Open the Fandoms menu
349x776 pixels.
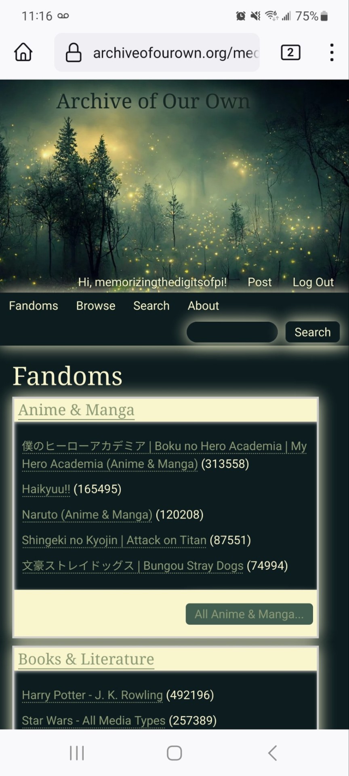click(x=34, y=306)
